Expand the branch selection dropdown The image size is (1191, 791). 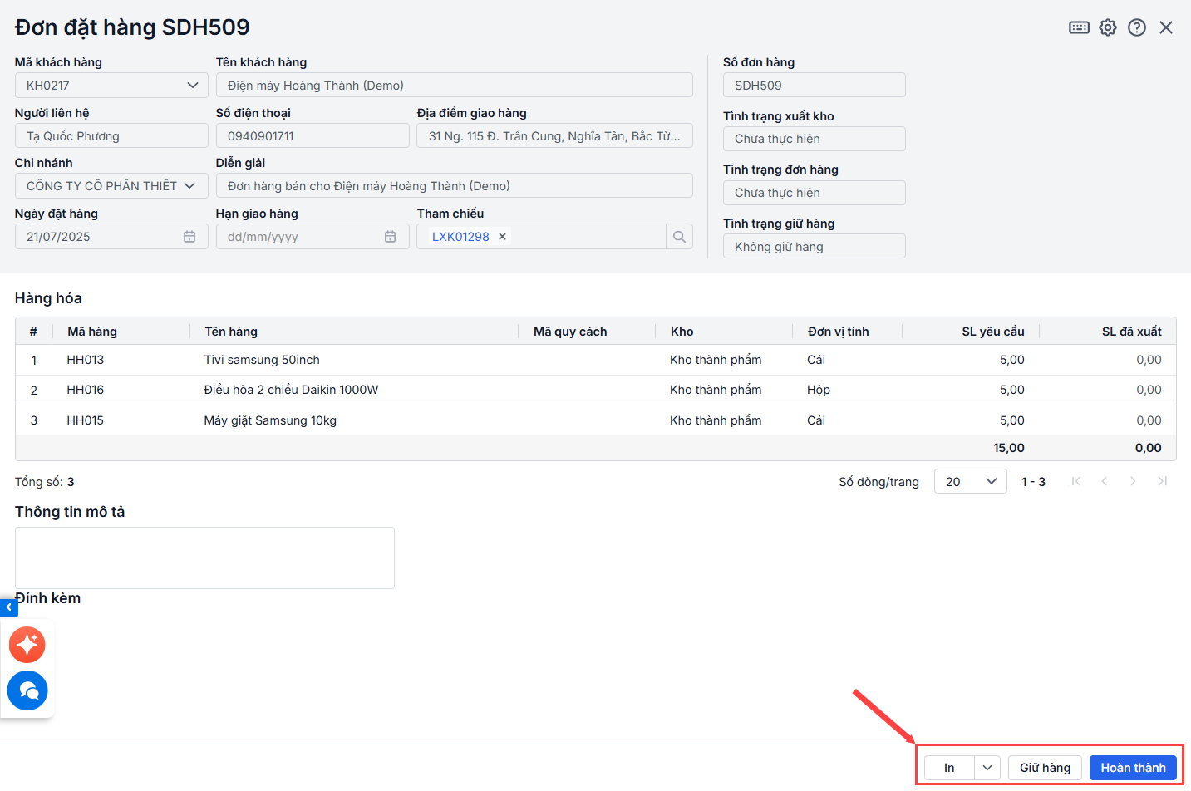click(x=189, y=186)
